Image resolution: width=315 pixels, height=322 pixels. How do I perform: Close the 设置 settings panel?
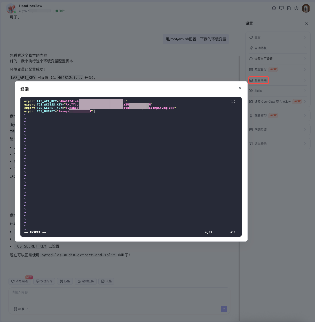pos(306,24)
